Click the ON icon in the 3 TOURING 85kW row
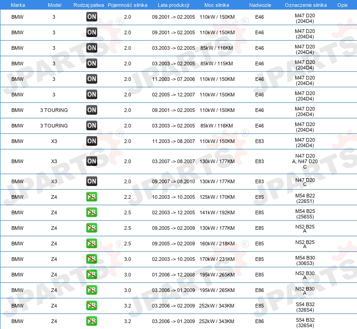The height and width of the screenshot is (329, 357). (92, 125)
